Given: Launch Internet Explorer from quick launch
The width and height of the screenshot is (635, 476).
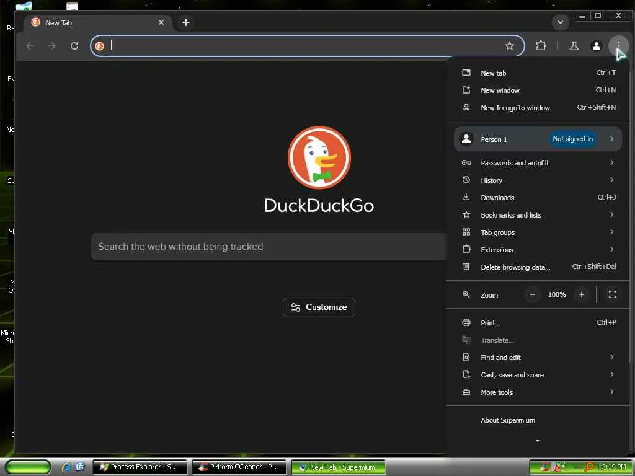Looking at the screenshot, I should coord(67,467).
